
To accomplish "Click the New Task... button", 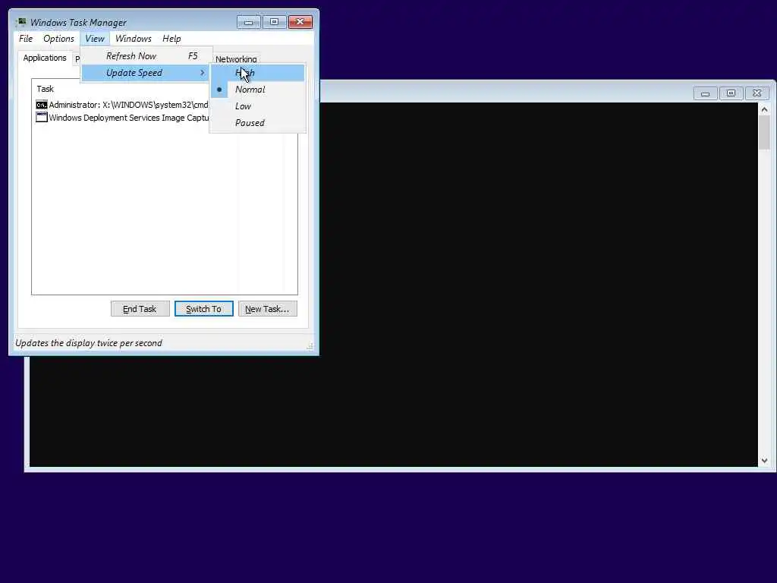I will (267, 309).
